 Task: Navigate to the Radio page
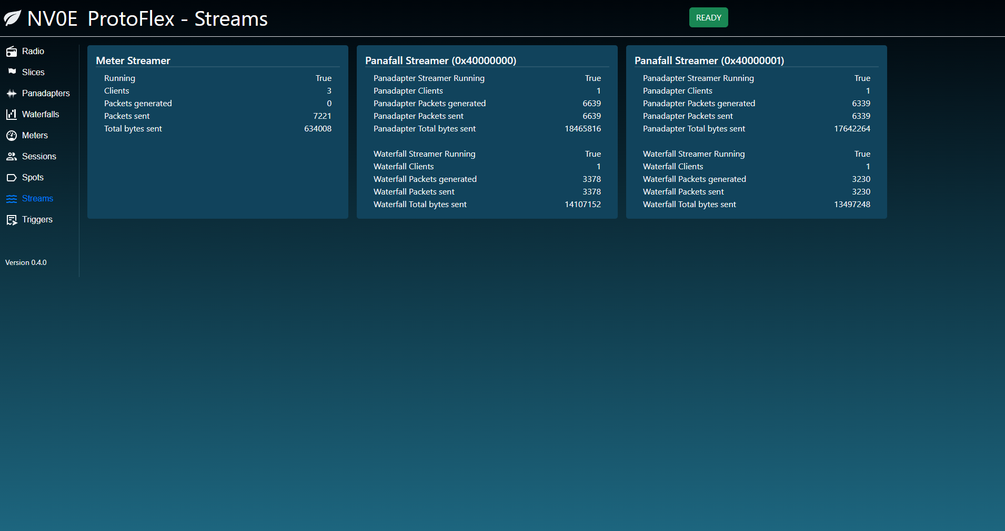pos(33,51)
